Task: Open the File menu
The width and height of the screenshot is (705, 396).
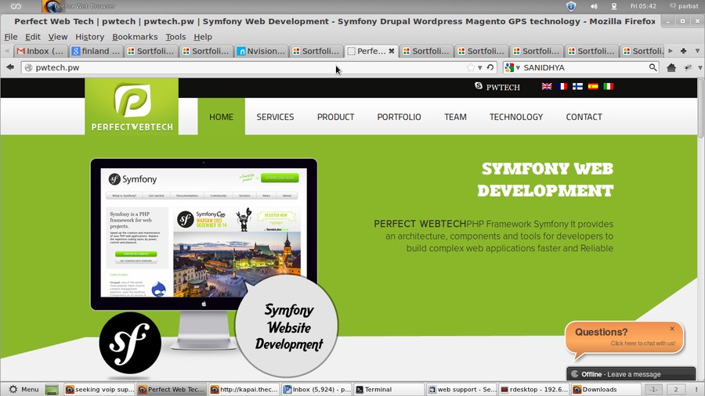Action: [11, 37]
